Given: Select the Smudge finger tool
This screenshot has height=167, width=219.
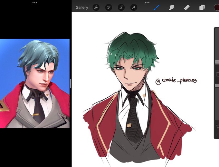Looking at the screenshot, I should [x=172, y=7].
